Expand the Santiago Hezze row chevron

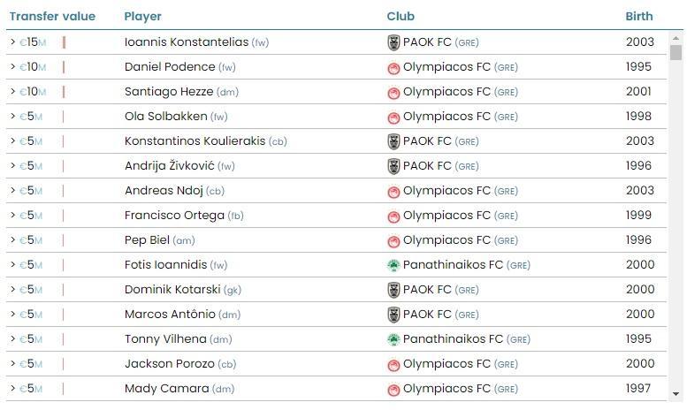coord(12,92)
